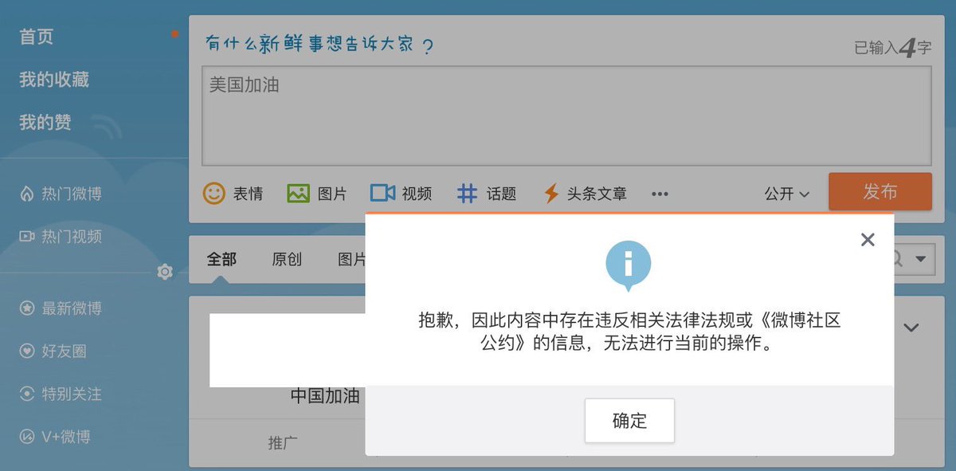Screen dimensions: 956x471
Task: Click the 好友圈 heart icon
Action: click(27, 351)
